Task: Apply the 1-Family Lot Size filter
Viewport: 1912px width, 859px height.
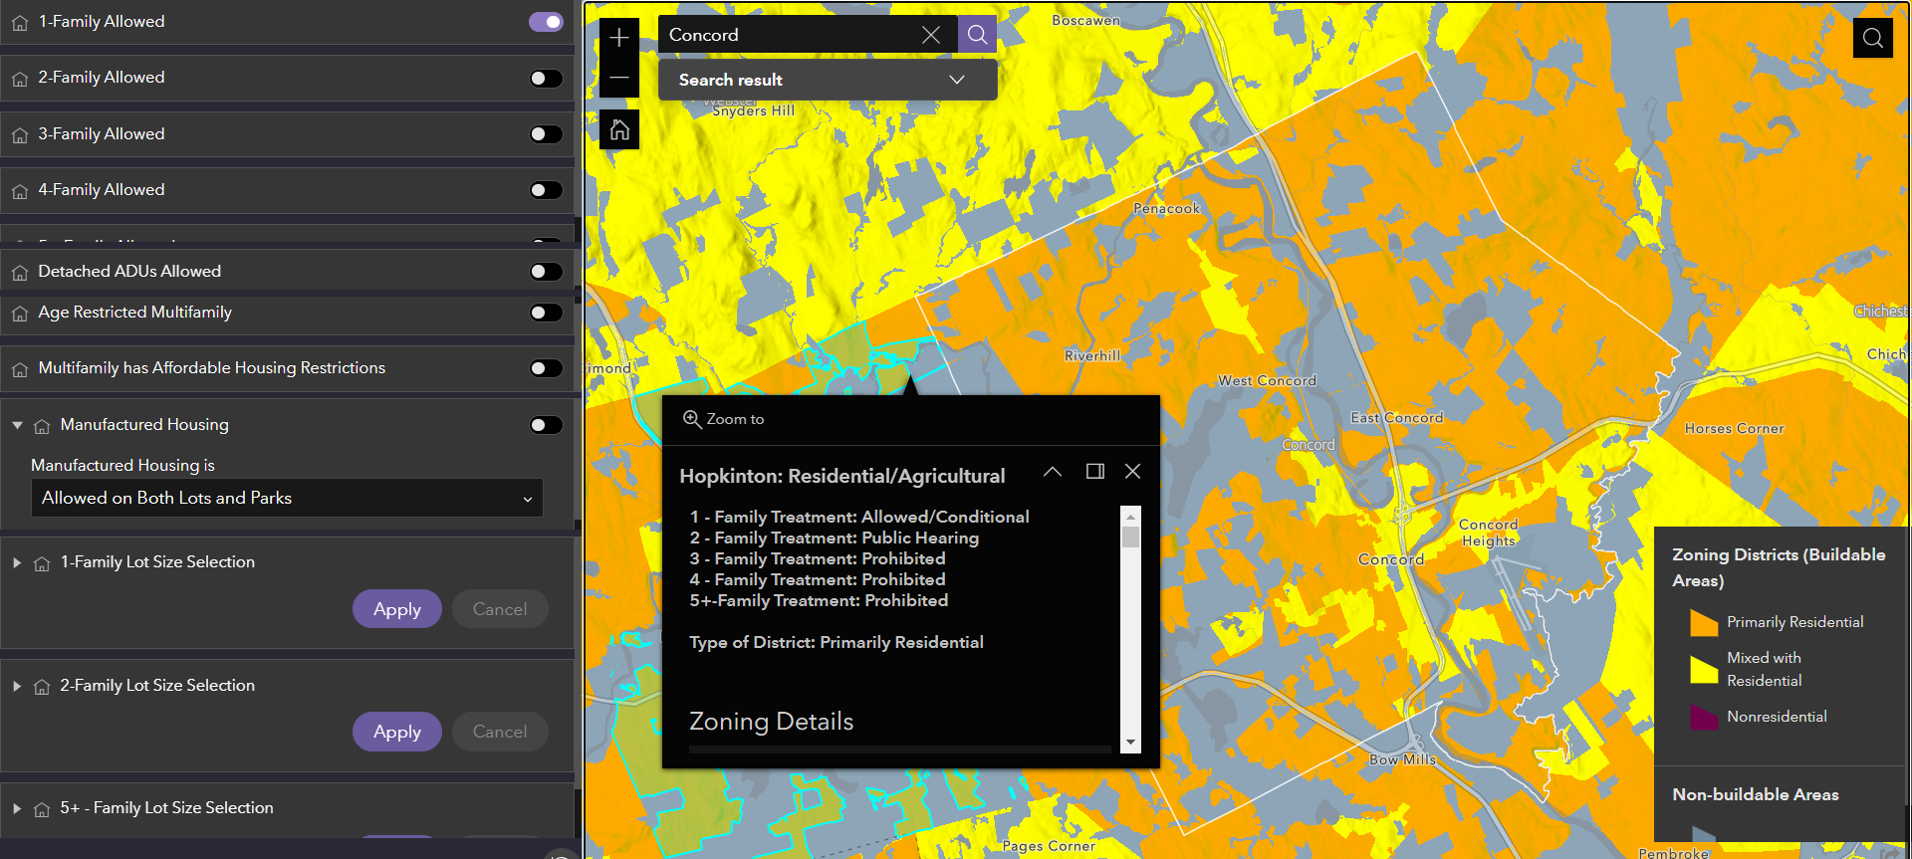Action: tap(396, 609)
